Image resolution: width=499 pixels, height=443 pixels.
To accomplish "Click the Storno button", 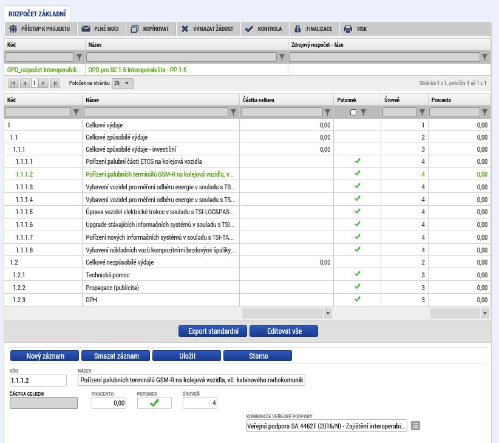I will click(x=258, y=356).
